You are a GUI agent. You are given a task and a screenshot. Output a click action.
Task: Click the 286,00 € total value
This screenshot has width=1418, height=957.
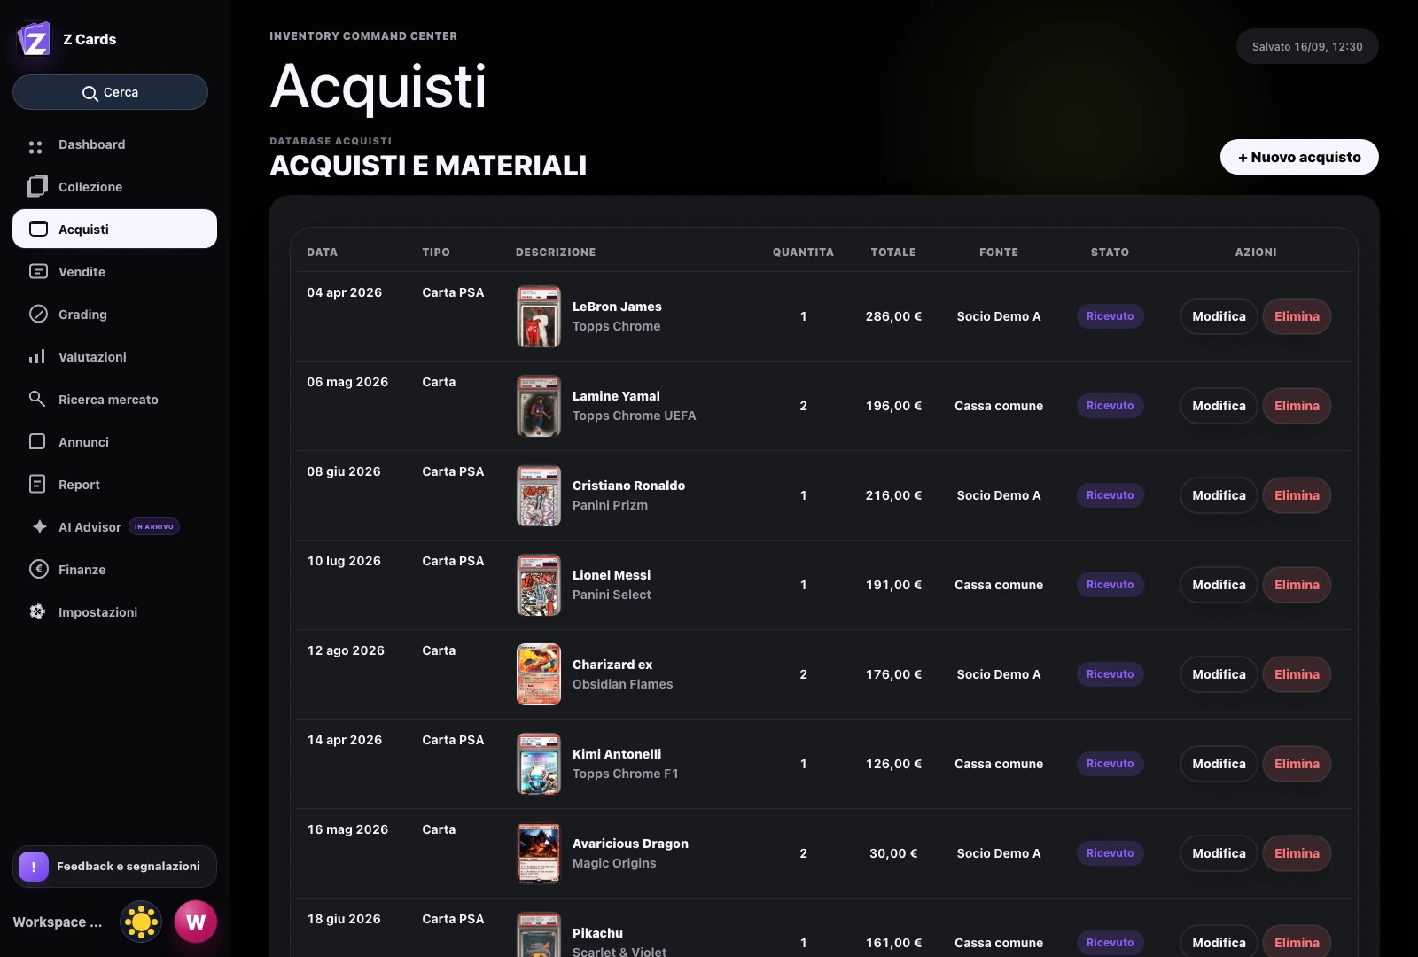pyautogui.click(x=893, y=316)
